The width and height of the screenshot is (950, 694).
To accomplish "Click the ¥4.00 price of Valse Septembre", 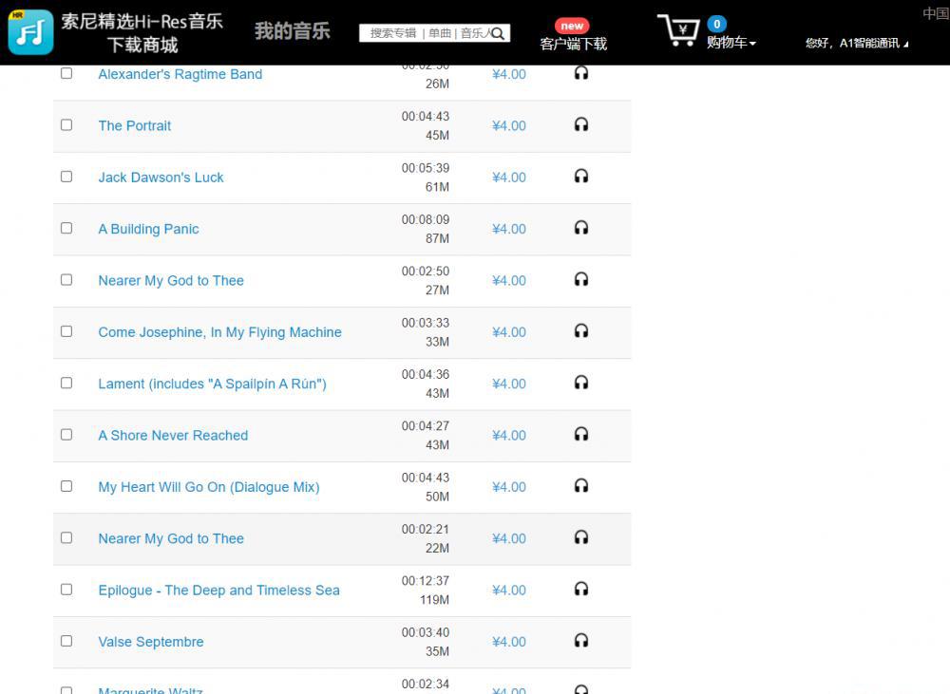I will [x=509, y=642].
